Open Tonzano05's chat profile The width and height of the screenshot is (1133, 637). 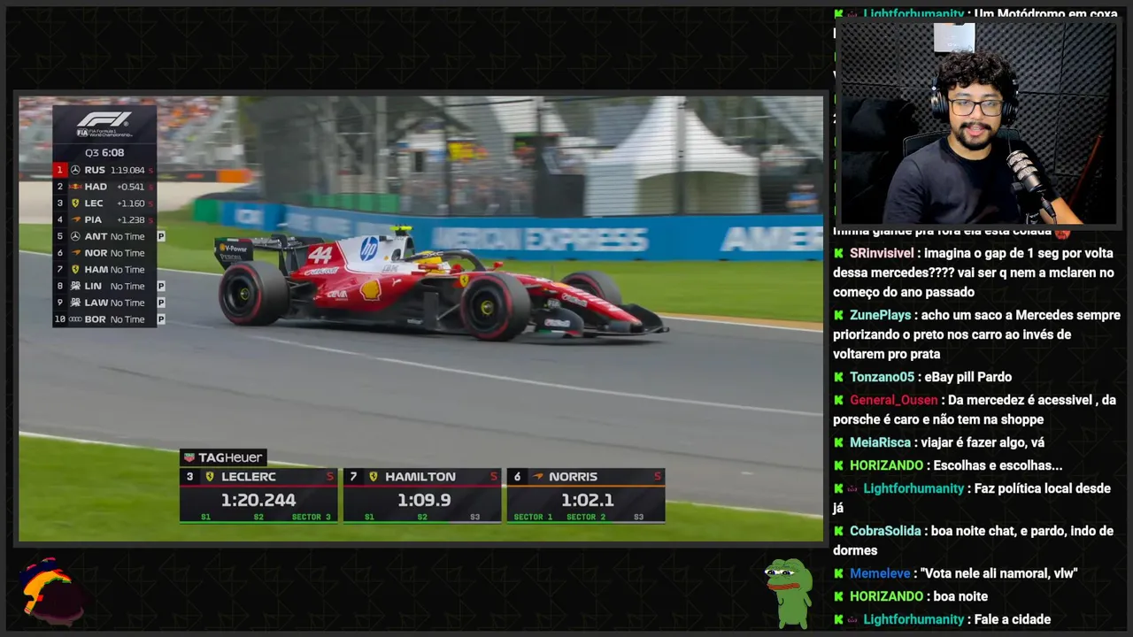click(882, 377)
